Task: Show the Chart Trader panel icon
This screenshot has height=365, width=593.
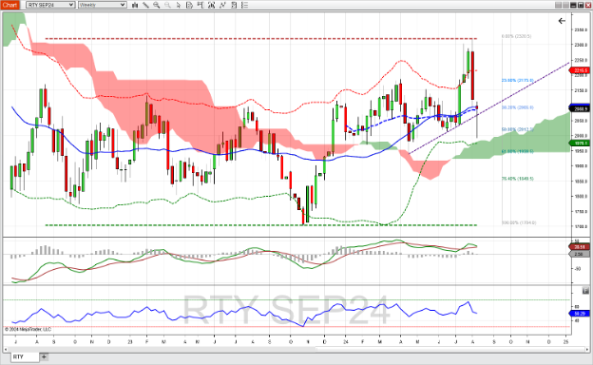Action: pyautogui.click(x=201, y=5)
